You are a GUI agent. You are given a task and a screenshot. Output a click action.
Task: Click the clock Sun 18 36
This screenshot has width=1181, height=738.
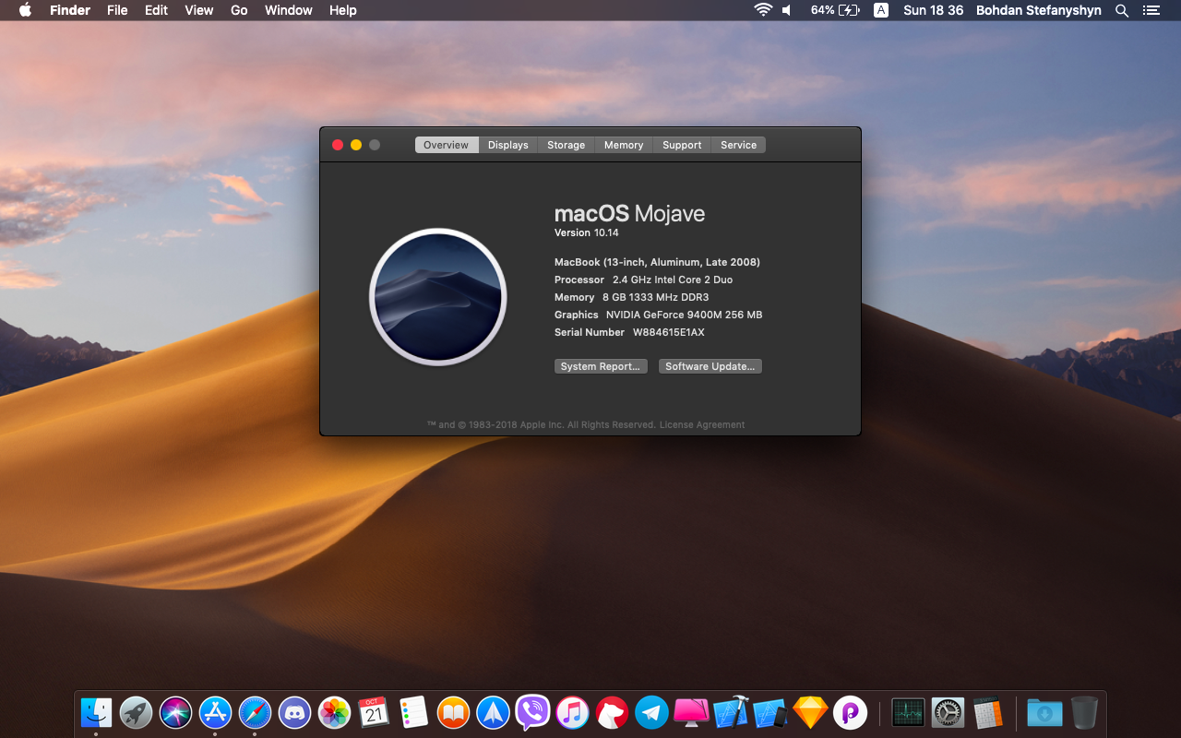(934, 10)
